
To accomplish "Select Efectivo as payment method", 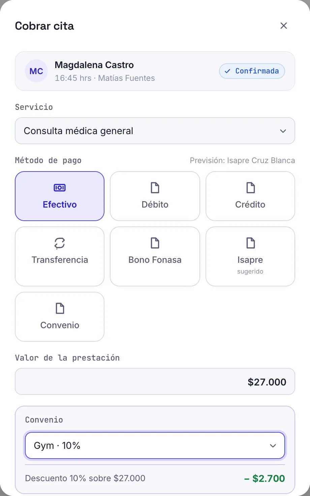I will coord(60,196).
